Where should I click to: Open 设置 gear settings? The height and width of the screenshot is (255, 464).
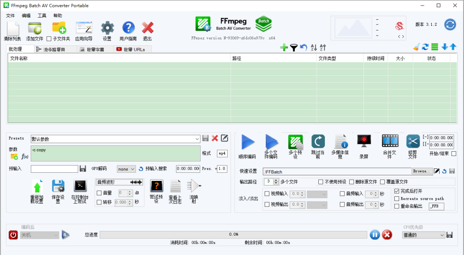[x=107, y=28]
